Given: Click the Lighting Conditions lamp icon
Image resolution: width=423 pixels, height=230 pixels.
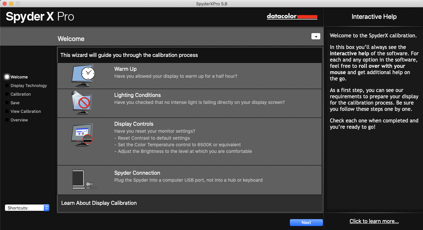Looking at the screenshot, I should click(82, 103).
